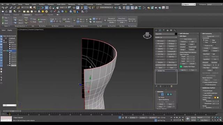This screenshot has width=223, height=125.
Task: Open the Rendering menu
Action: click(71, 5)
